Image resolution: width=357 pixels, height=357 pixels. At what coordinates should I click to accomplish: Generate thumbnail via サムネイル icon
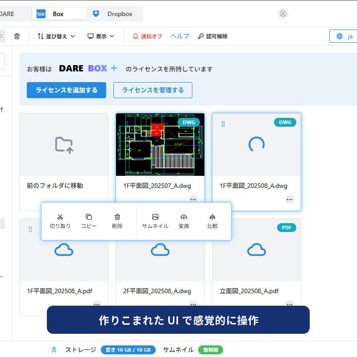point(155,221)
